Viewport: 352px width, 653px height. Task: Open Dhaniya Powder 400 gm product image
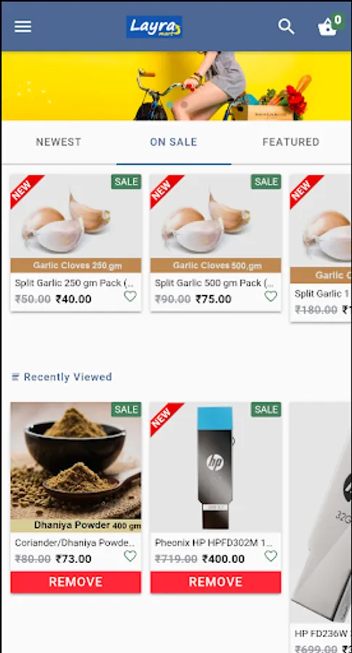pos(75,467)
